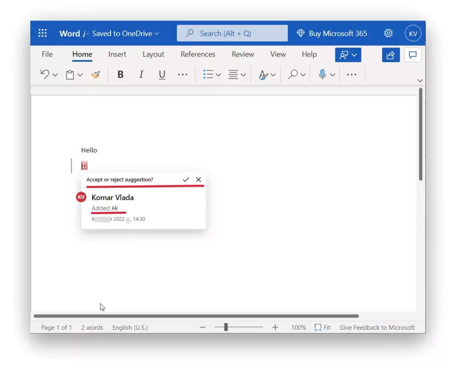The image size is (456, 372).
Task: Open the Paste options dropdown arrow
Action: tap(80, 75)
